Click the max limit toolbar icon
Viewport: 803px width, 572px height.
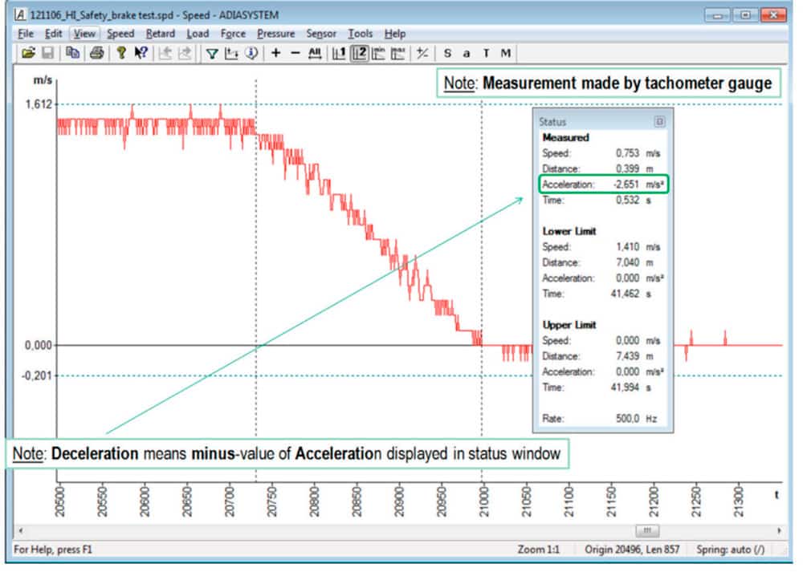[x=398, y=53]
